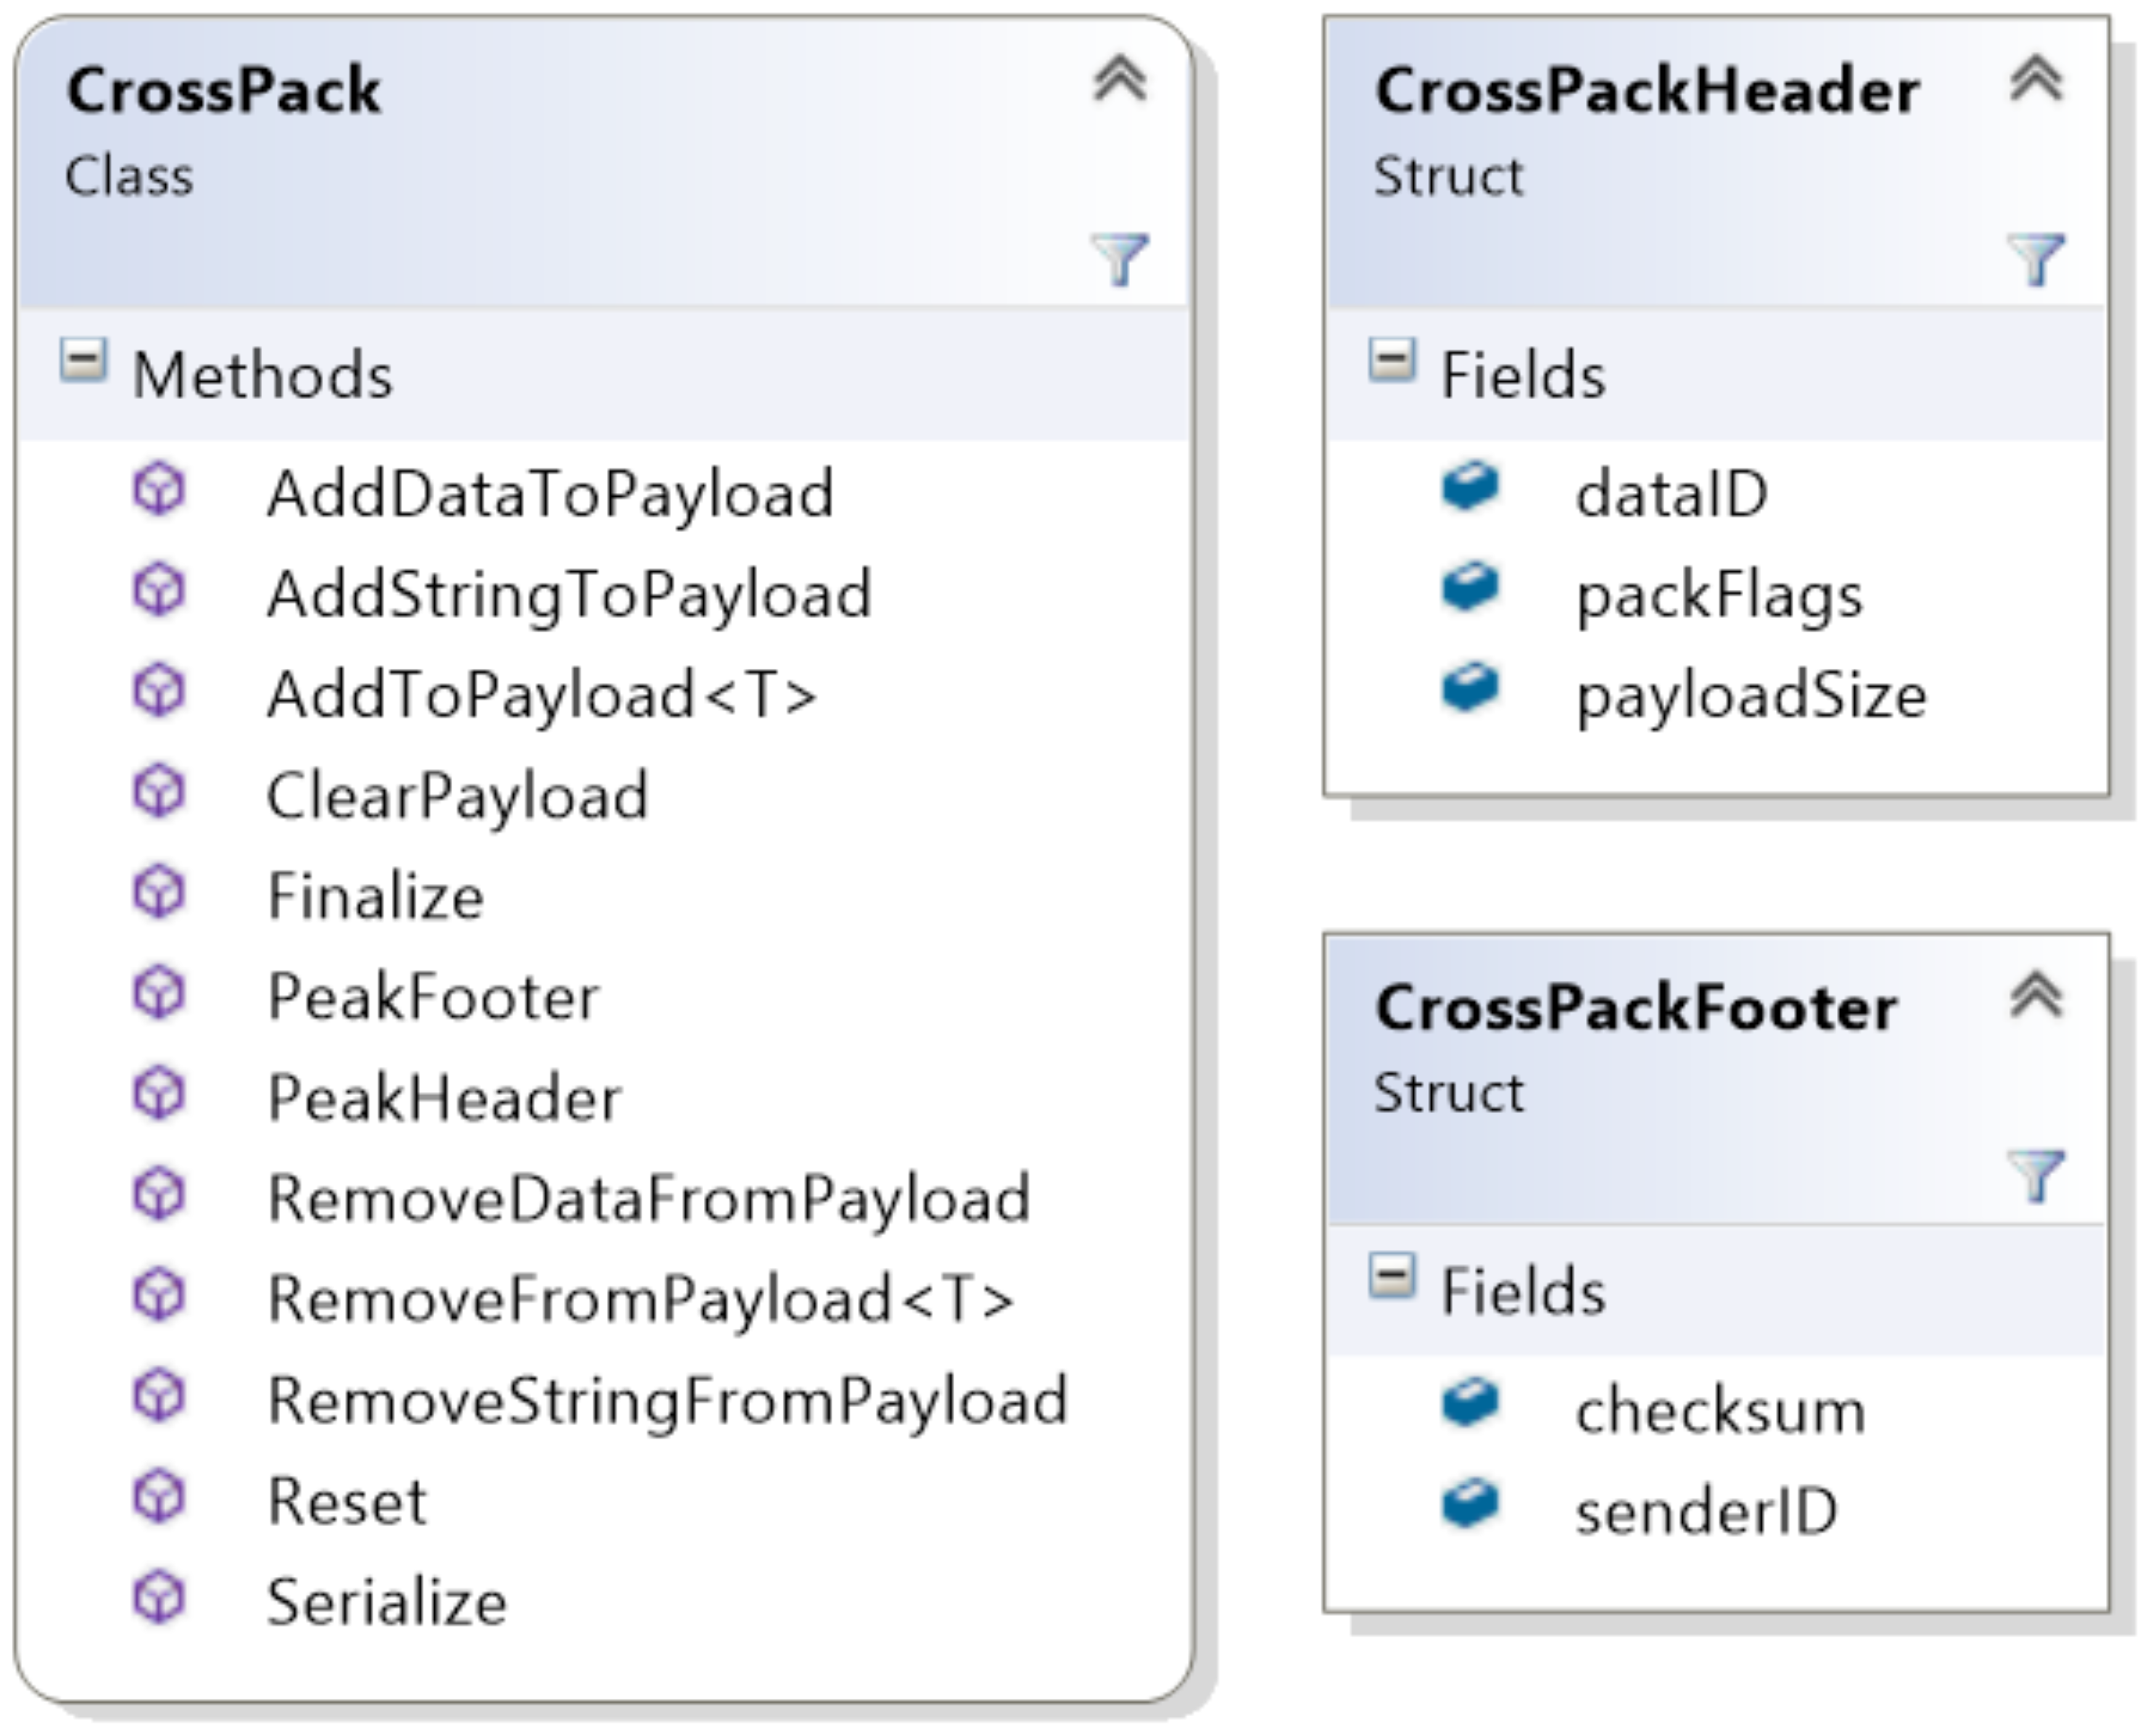Collapse the Methods section of CrossPack
Viewport: 2151px width, 1736px height.
(83, 360)
